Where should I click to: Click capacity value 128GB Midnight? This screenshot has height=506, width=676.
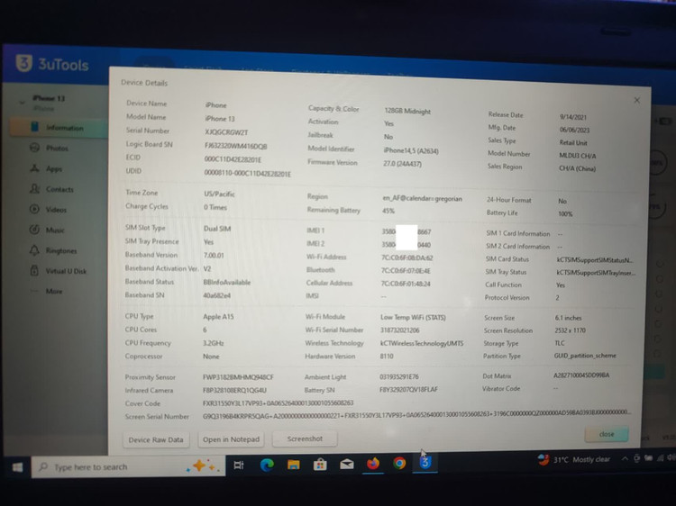pyautogui.click(x=407, y=111)
